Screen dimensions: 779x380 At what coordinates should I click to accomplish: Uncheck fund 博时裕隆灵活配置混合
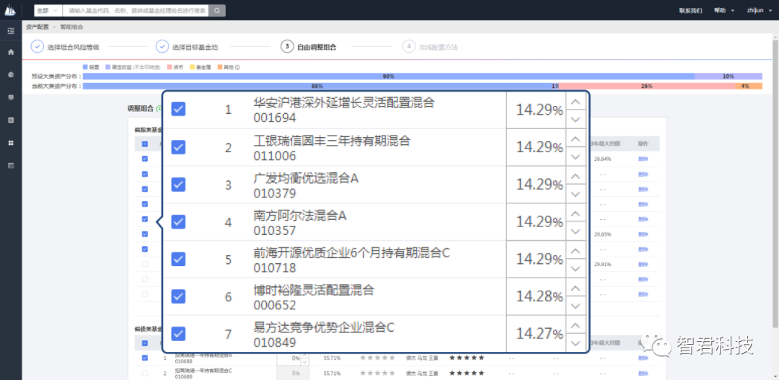178,296
